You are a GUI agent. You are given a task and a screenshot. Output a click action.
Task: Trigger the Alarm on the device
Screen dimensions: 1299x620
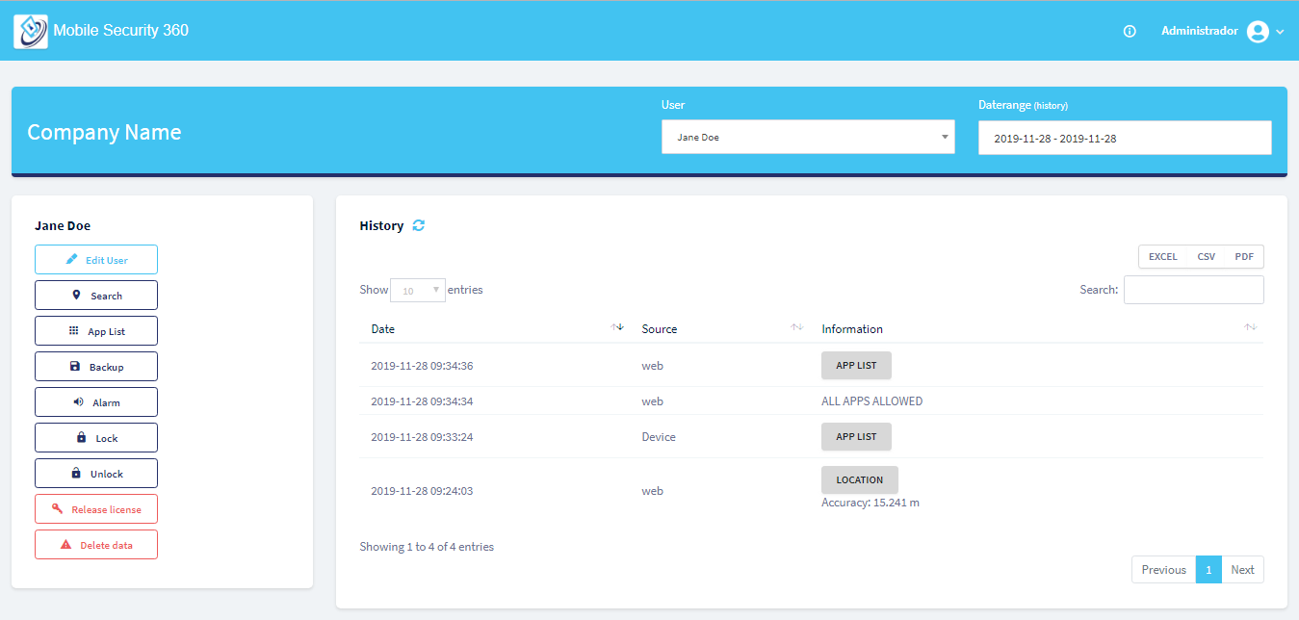[96, 402]
